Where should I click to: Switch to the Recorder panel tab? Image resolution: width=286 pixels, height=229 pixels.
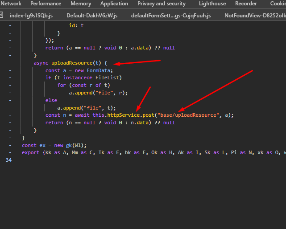[x=246, y=4]
